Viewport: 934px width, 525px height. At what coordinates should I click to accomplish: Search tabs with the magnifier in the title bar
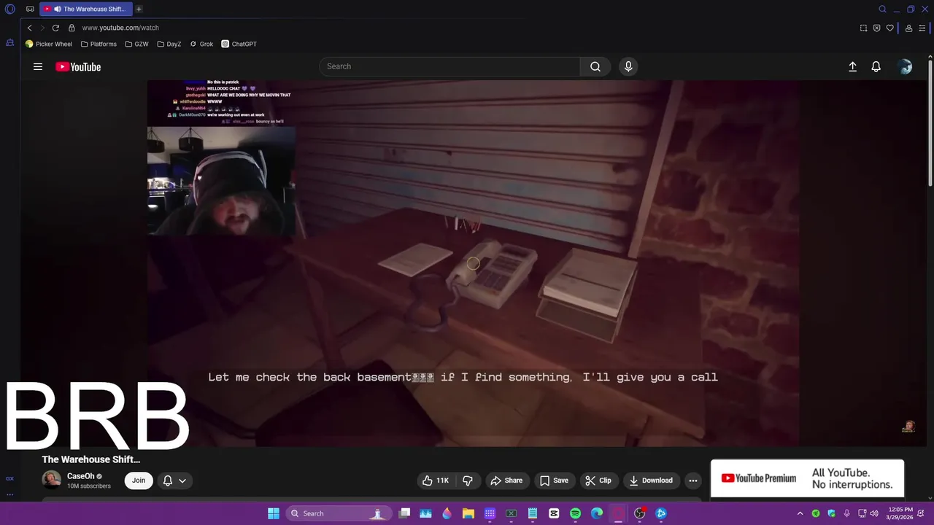click(882, 9)
